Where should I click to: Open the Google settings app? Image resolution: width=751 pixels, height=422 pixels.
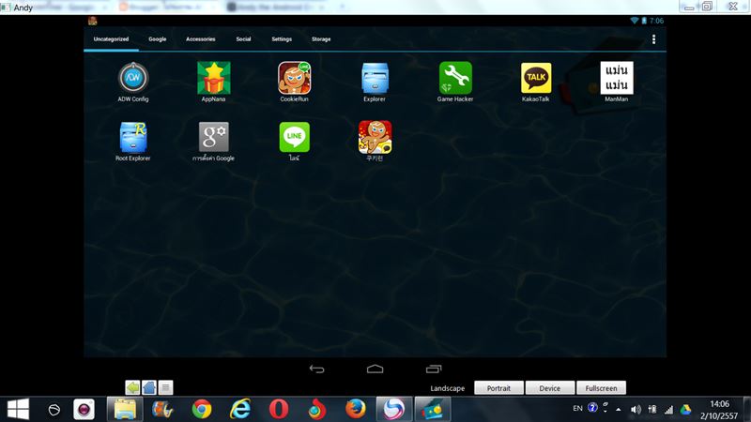214,142
